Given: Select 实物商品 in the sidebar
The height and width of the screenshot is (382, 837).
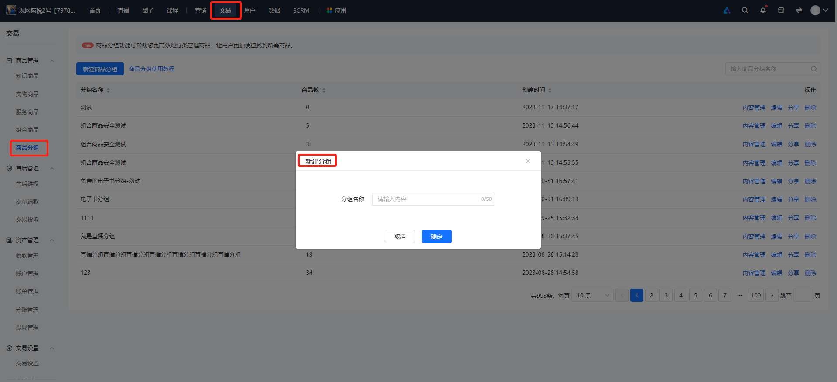Looking at the screenshot, I should [27, 94].
